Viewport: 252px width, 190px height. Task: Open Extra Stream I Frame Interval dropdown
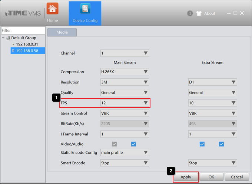tap(212, 134)
